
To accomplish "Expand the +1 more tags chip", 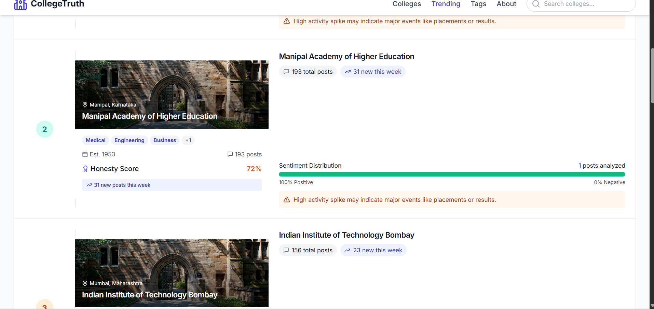I will 188,140.
